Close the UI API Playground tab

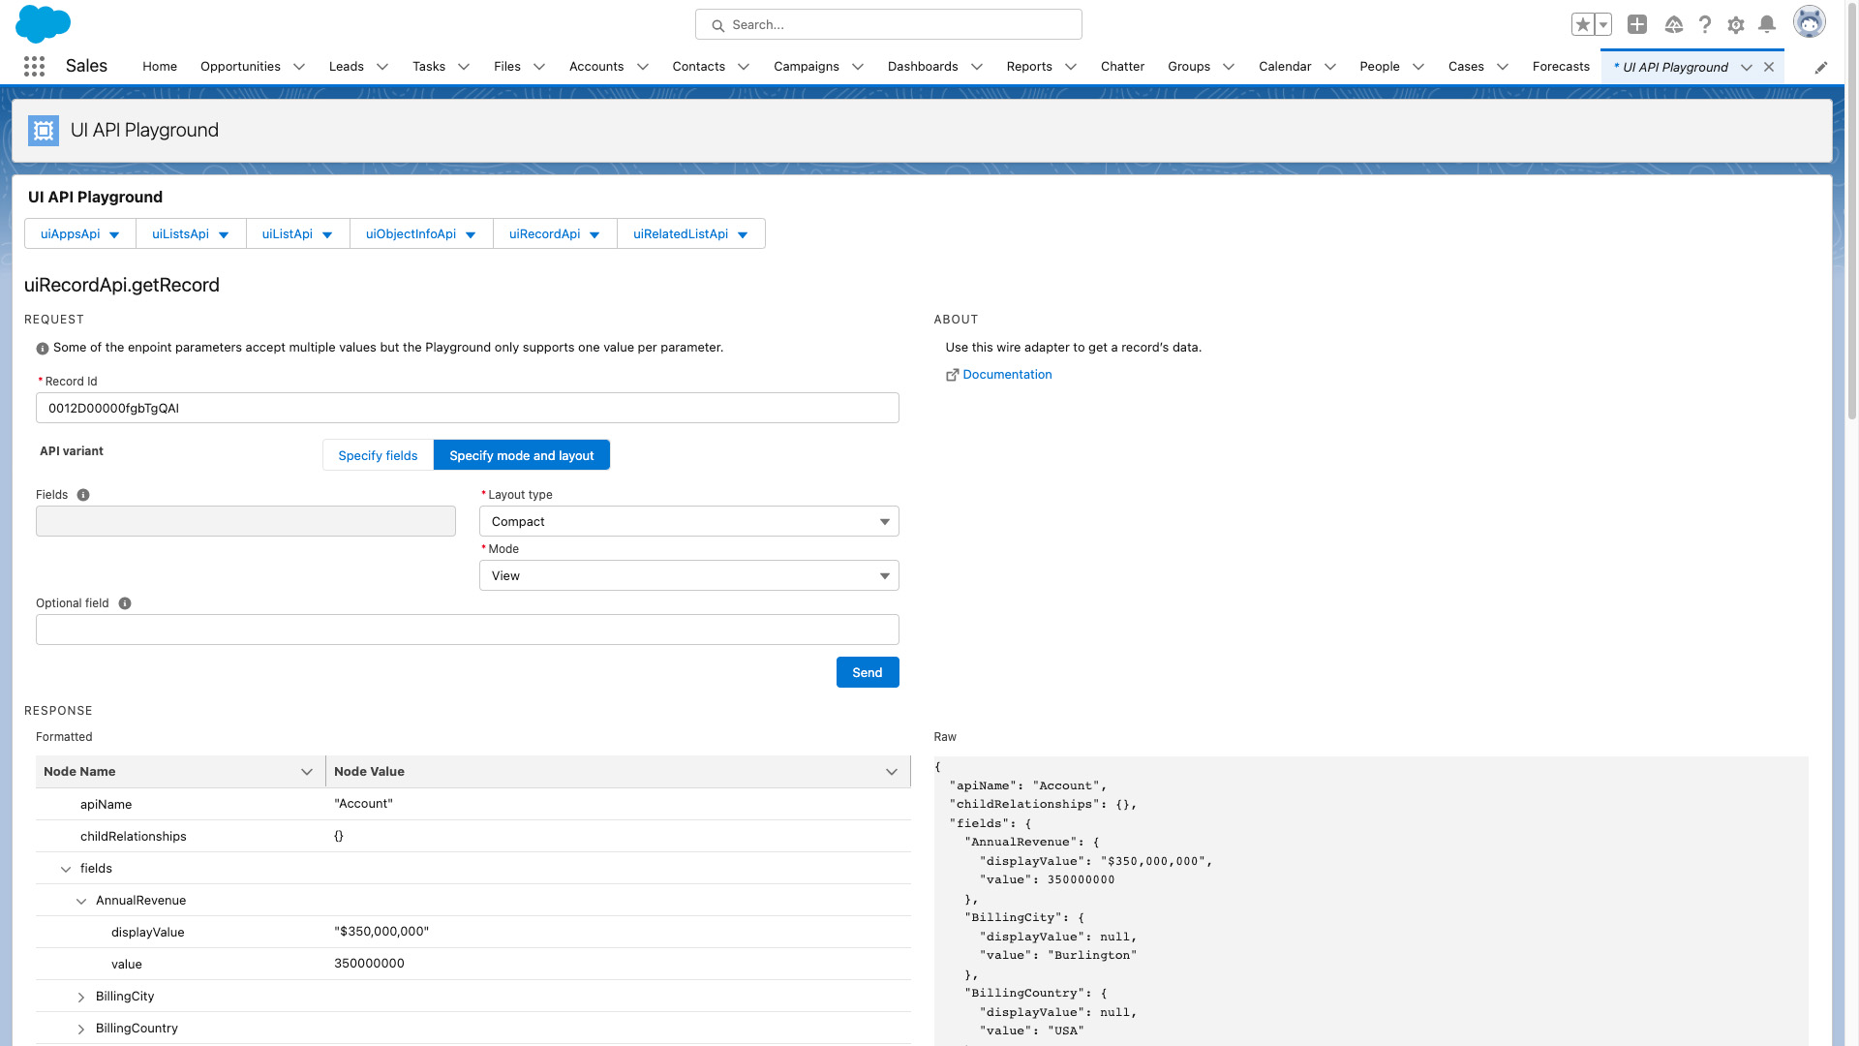pos(1769,67)
